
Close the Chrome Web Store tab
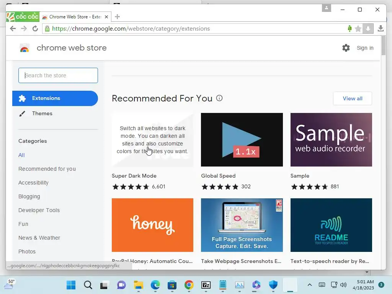[106, 17]
